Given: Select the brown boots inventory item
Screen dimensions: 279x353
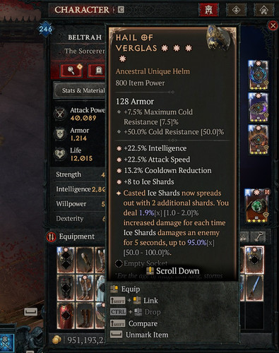Looking at the screenshot, I should pyautogui.click(x=85, y=316).
